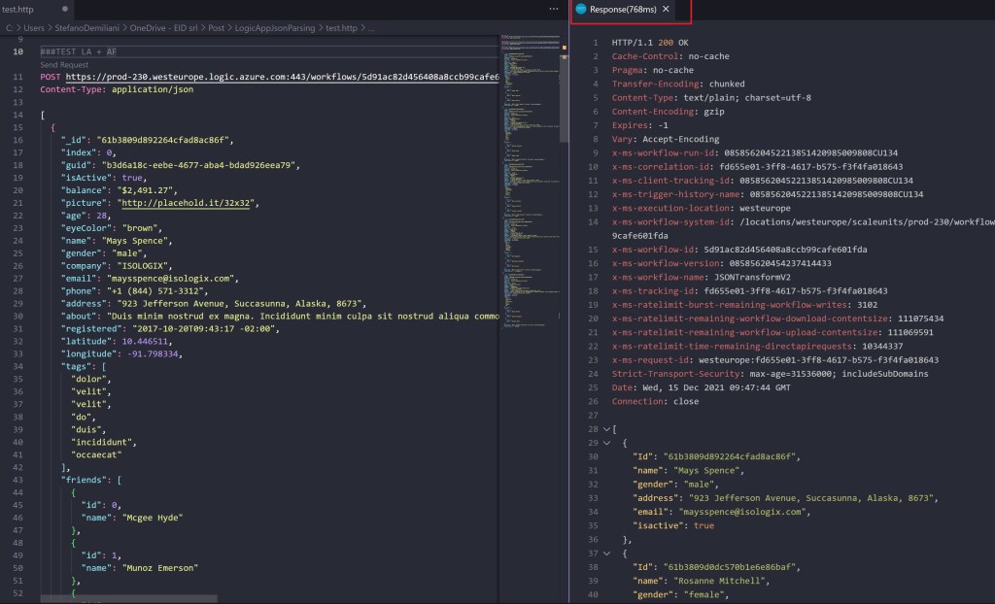Click line number 26 in response gutter
The width and height of the screenshot is (995, 604).
(x=594, y=401)
